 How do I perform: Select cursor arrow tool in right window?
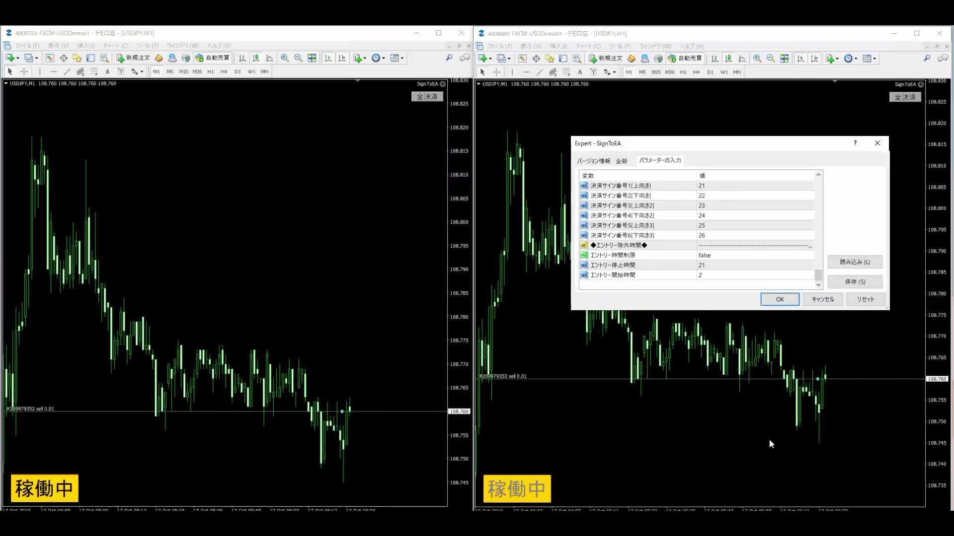click(x=482, y=72)
